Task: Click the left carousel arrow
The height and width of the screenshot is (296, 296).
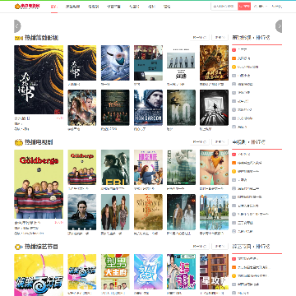Action: click(17, 26)
